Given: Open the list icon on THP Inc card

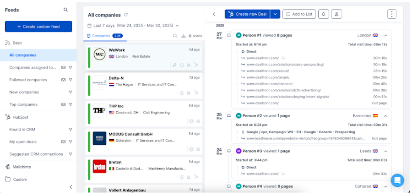Looking at the screenshot, I should pos(198,121).
